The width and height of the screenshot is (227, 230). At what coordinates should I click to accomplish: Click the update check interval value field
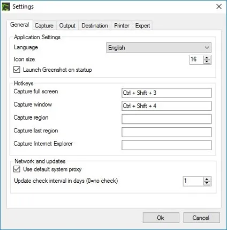coord(193,181)
